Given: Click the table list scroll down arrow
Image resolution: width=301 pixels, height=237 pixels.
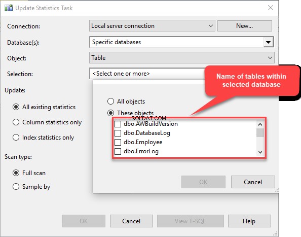Looking at the screenshot, I should point(260,152).
